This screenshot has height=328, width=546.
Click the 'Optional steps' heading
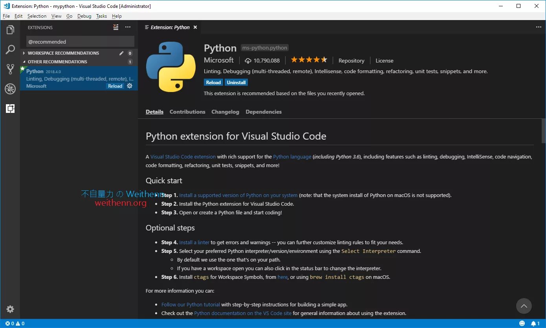point(170,228)
